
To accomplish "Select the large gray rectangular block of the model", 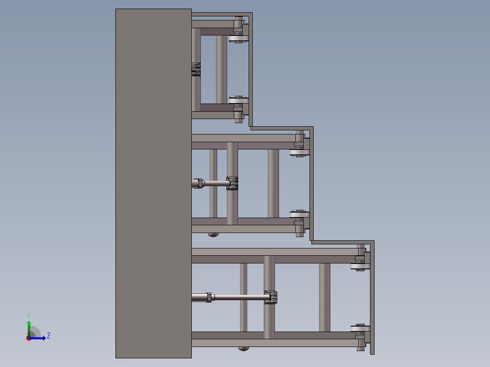I will 154,183.
